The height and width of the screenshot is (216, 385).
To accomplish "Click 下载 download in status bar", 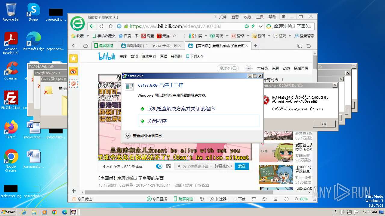I will pyautogui.click(x=239, y=199).
